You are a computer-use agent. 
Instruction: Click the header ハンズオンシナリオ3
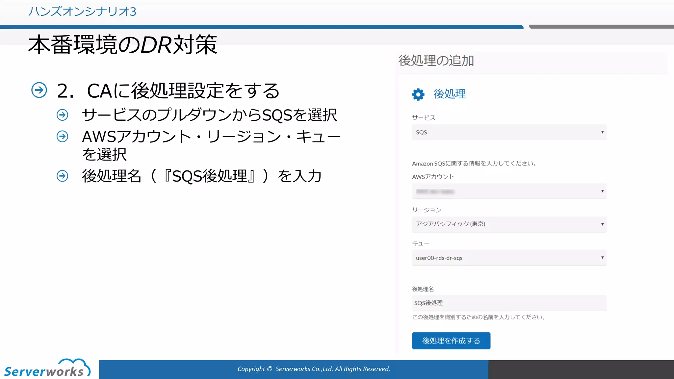pyautogui.click(x=82, y=12)
